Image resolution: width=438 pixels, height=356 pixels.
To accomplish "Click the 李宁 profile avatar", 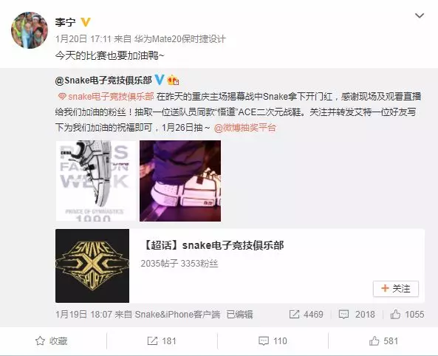I will [x=30, y=30].
